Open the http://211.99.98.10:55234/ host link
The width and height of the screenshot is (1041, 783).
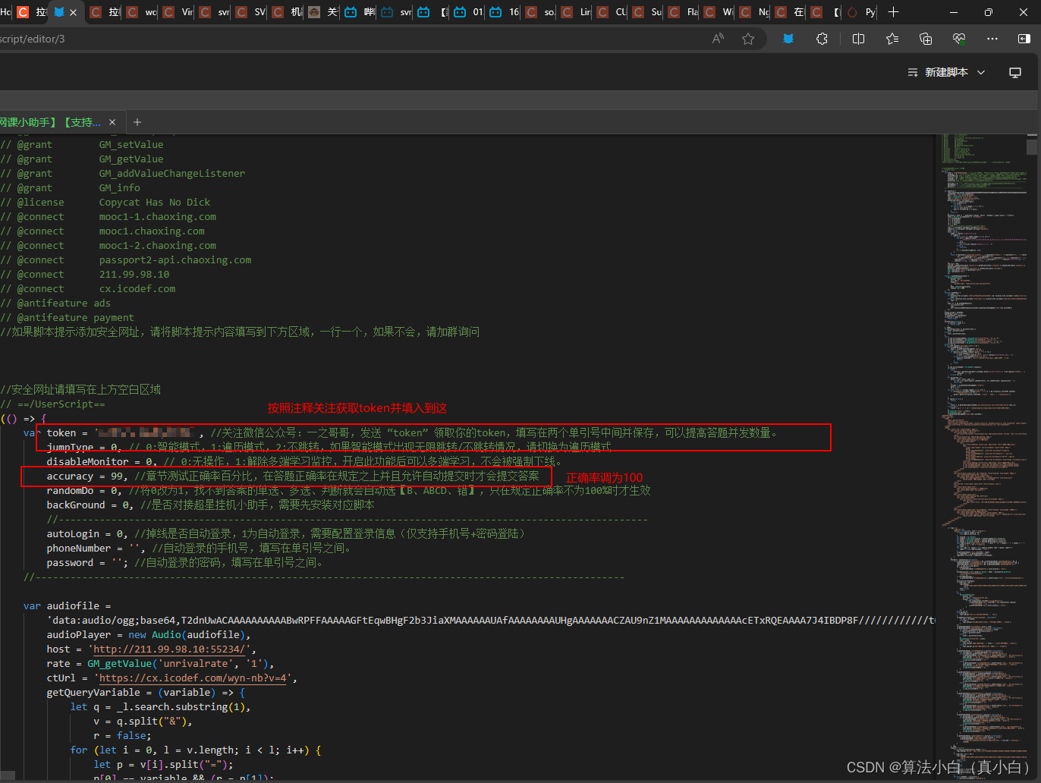tap(169, 649)
